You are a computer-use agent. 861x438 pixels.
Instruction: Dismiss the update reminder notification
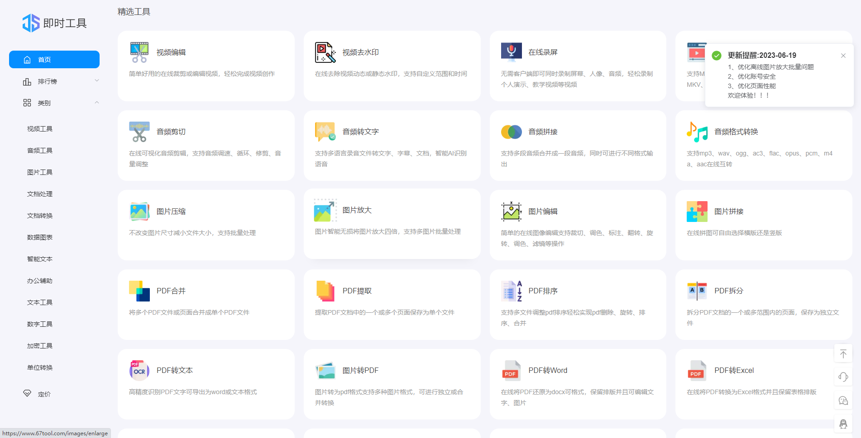(x=843, y=56)
